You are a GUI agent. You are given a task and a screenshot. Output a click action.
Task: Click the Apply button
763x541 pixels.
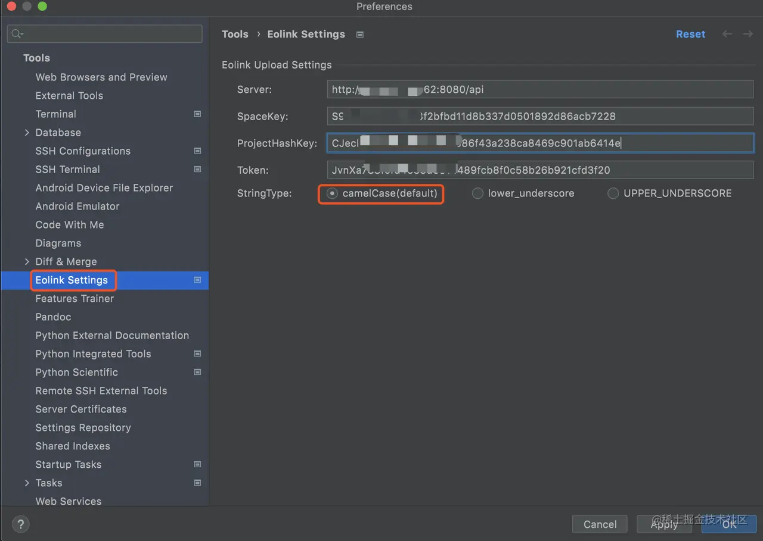click(664, 524)
